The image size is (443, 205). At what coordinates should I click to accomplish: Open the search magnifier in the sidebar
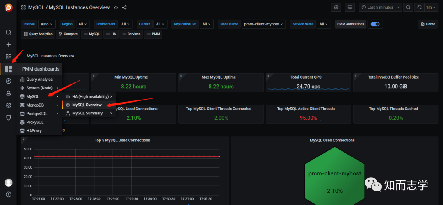[x=9, y=32]
